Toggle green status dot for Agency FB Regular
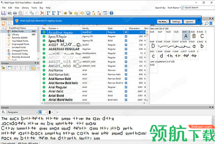 [x=44, y=36]
